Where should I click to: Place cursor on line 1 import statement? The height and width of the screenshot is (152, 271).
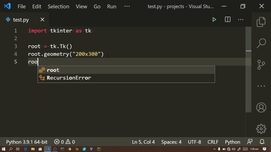click(x=60, y=31)
